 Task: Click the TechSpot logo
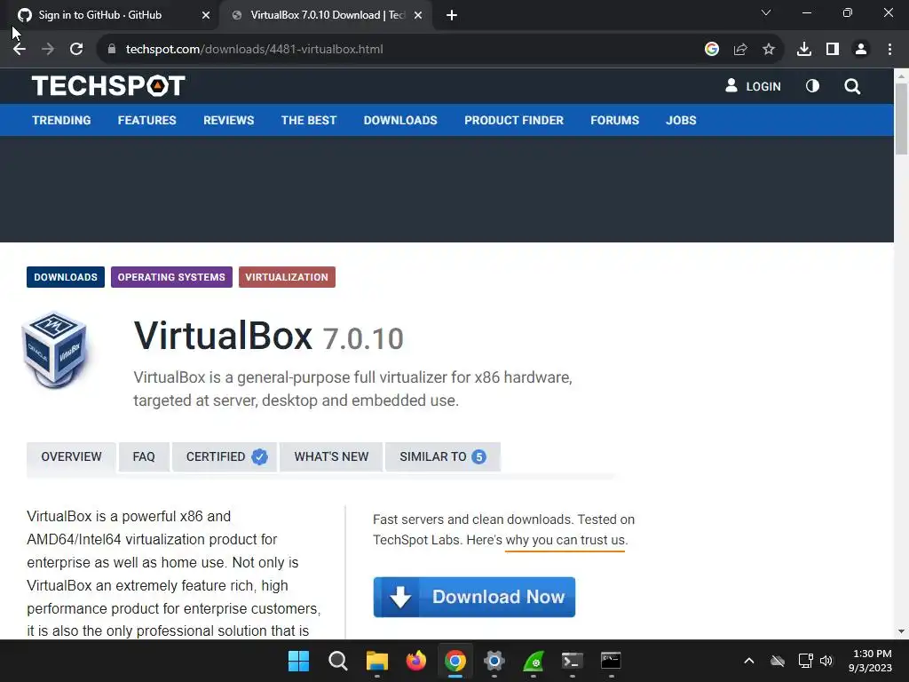tap(108, 86)
